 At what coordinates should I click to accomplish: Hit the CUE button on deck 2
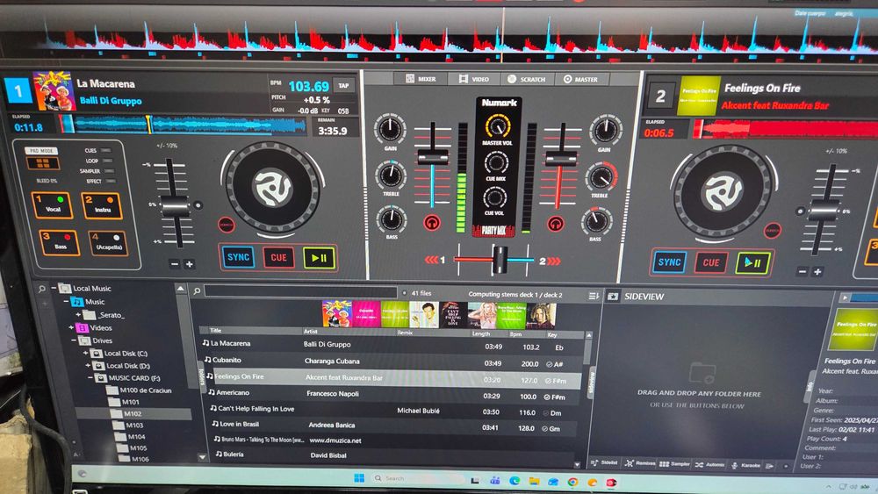(711, 262)
